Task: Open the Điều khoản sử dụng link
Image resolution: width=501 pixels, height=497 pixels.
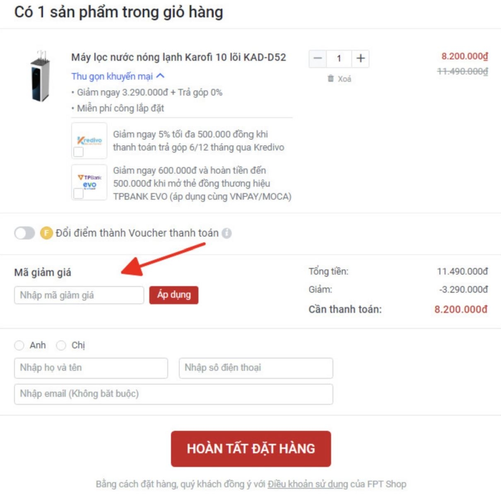Action: pos(308,484)
